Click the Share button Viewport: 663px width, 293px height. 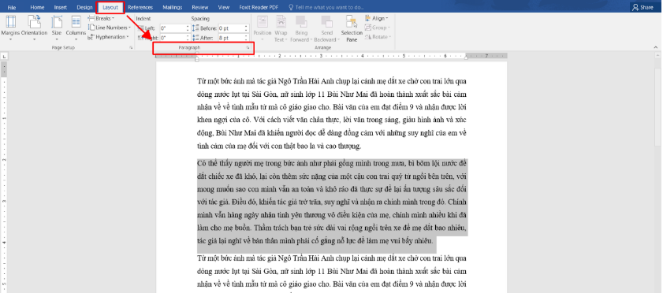(x=643, y=7)
